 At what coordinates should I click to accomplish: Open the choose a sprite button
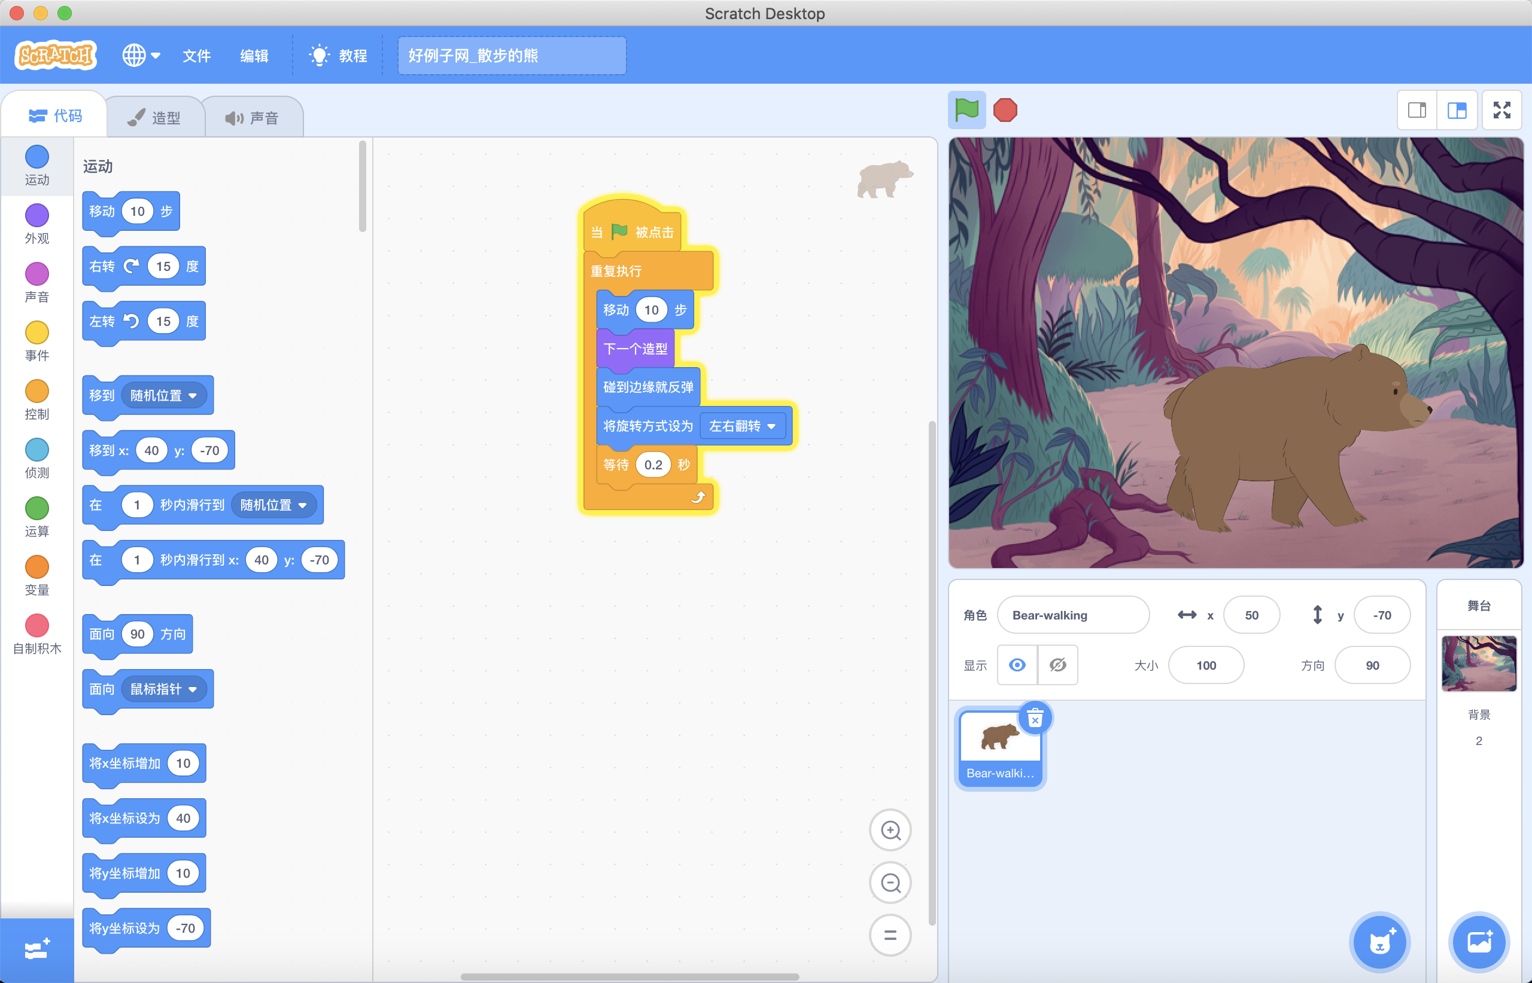[1380, 942]
